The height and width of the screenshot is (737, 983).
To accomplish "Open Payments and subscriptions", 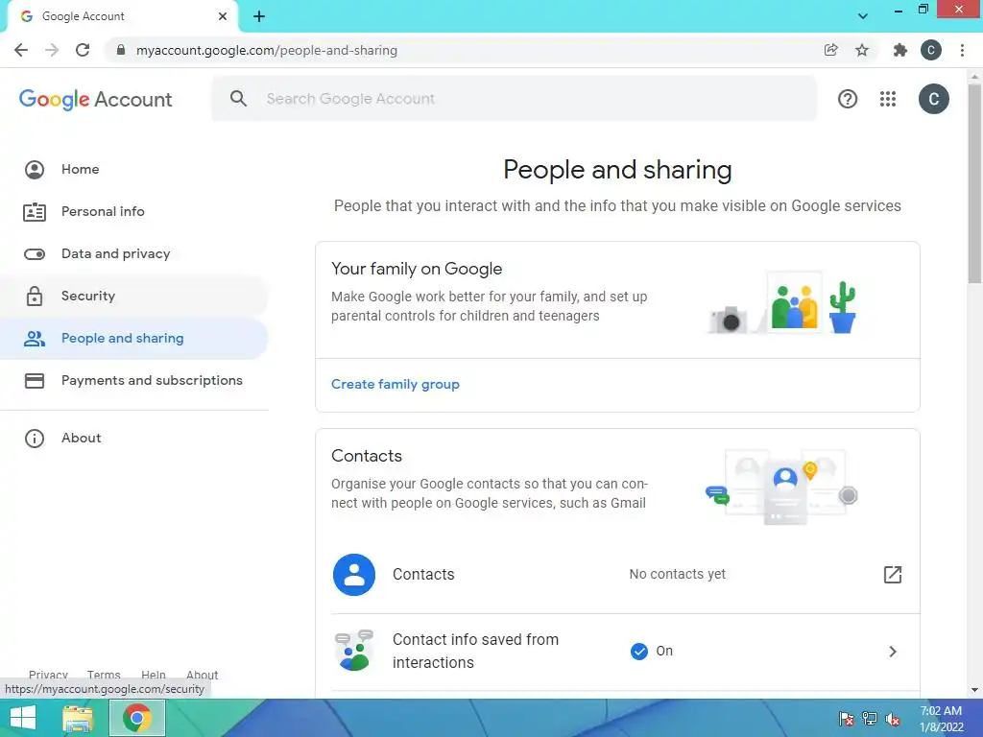I will pyautogui.click(x=134, y=380).
